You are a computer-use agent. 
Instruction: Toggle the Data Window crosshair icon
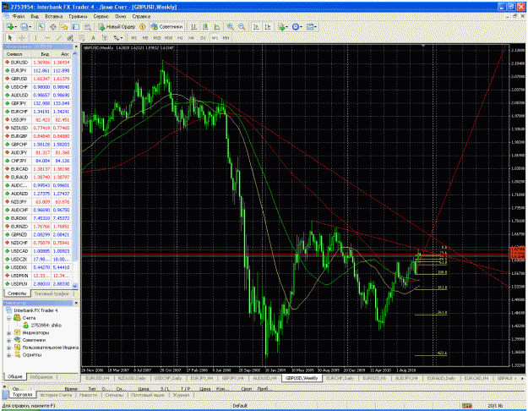[x=53, y=26]
